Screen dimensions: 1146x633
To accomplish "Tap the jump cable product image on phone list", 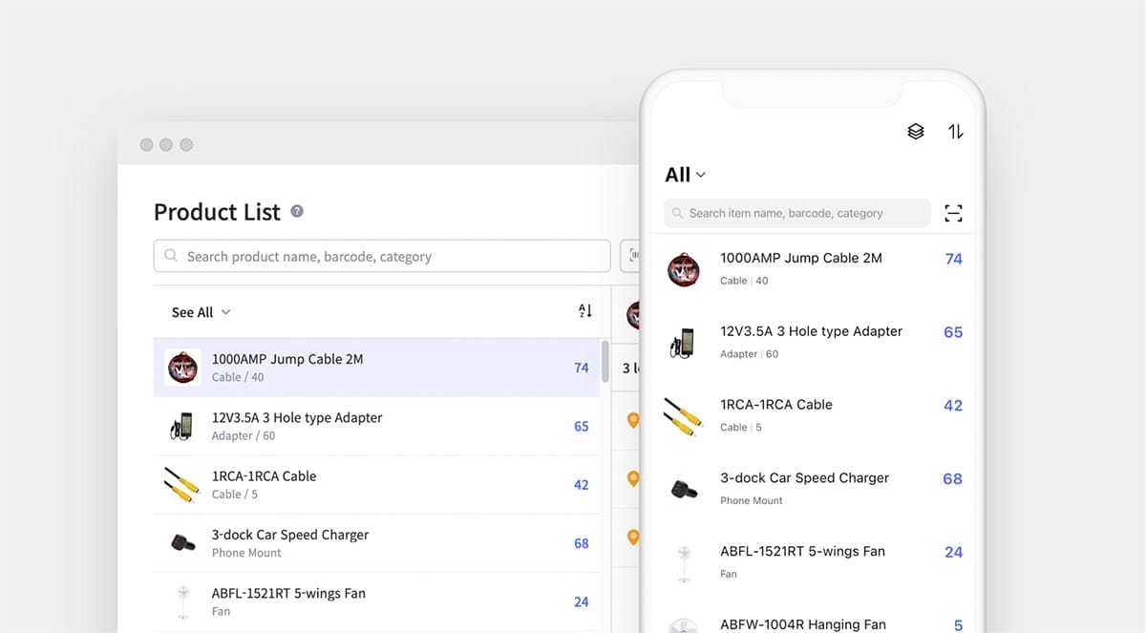I will 684,267.
